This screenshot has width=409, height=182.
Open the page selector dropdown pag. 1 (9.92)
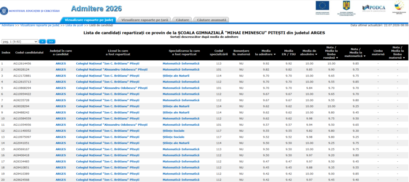coord(20,42)
